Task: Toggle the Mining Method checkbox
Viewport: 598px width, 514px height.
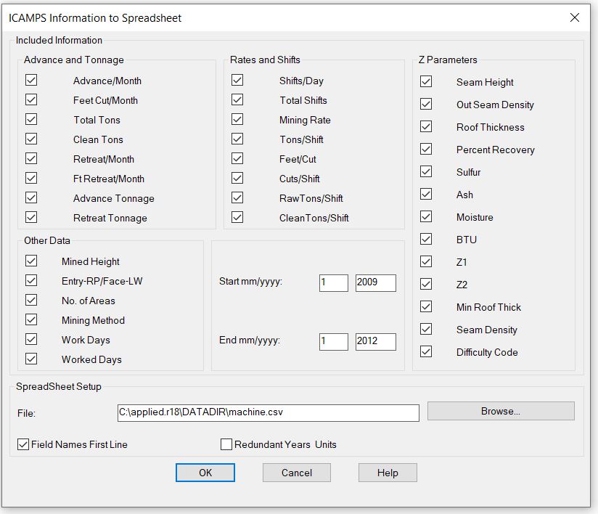Action: (x=31, y=320)
